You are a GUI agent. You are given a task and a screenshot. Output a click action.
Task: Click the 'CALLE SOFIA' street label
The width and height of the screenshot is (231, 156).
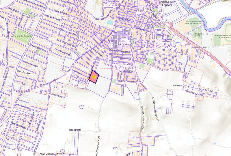tap(76, 71)
